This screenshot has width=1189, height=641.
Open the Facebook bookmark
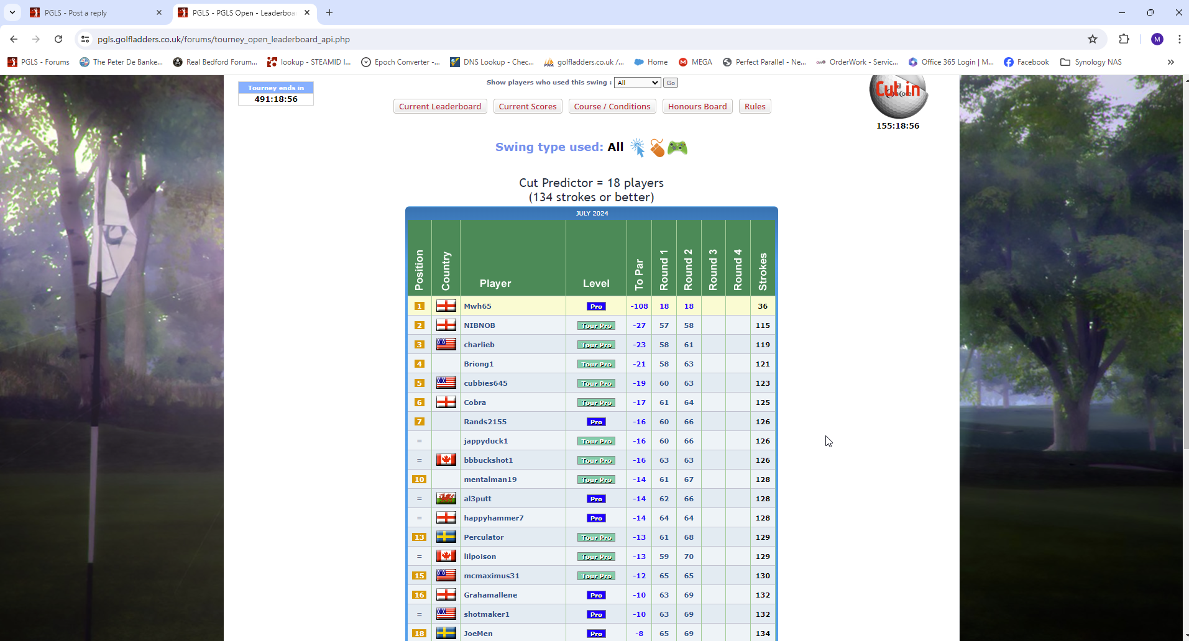point(1026,62)
